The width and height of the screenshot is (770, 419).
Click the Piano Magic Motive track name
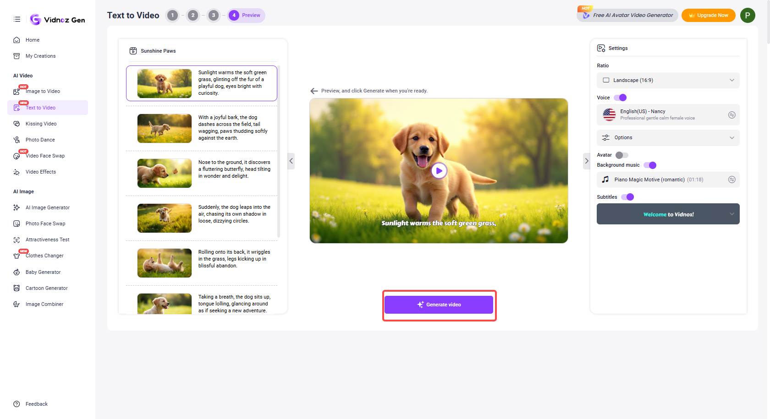point(649,180)
